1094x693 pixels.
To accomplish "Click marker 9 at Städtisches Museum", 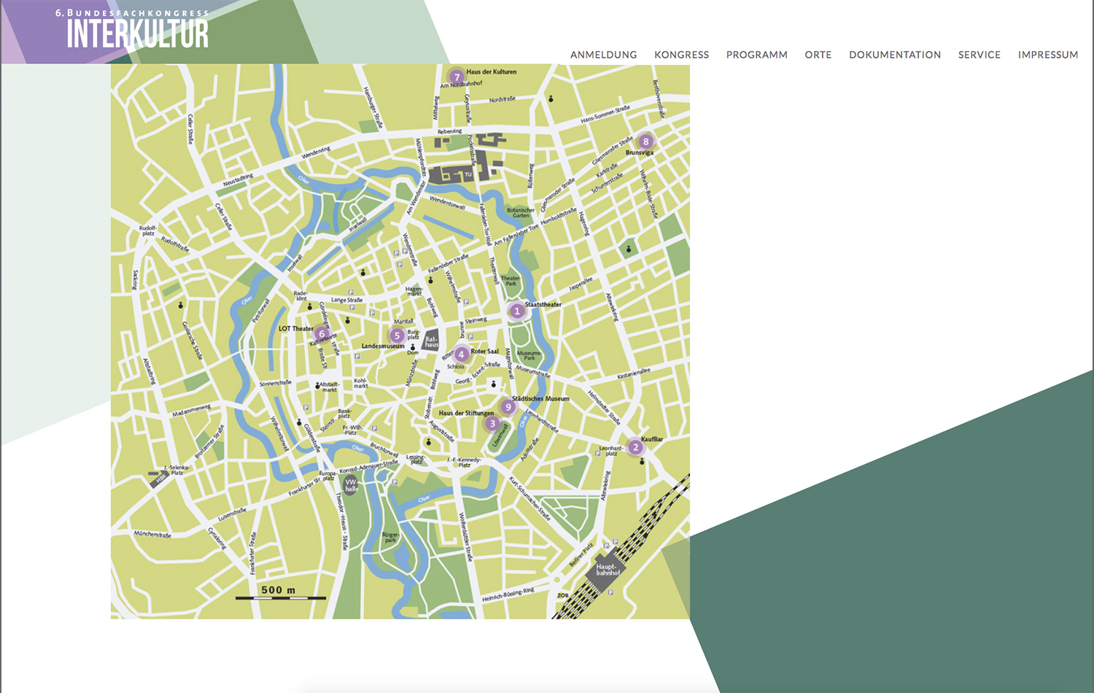I will (508, 407).
